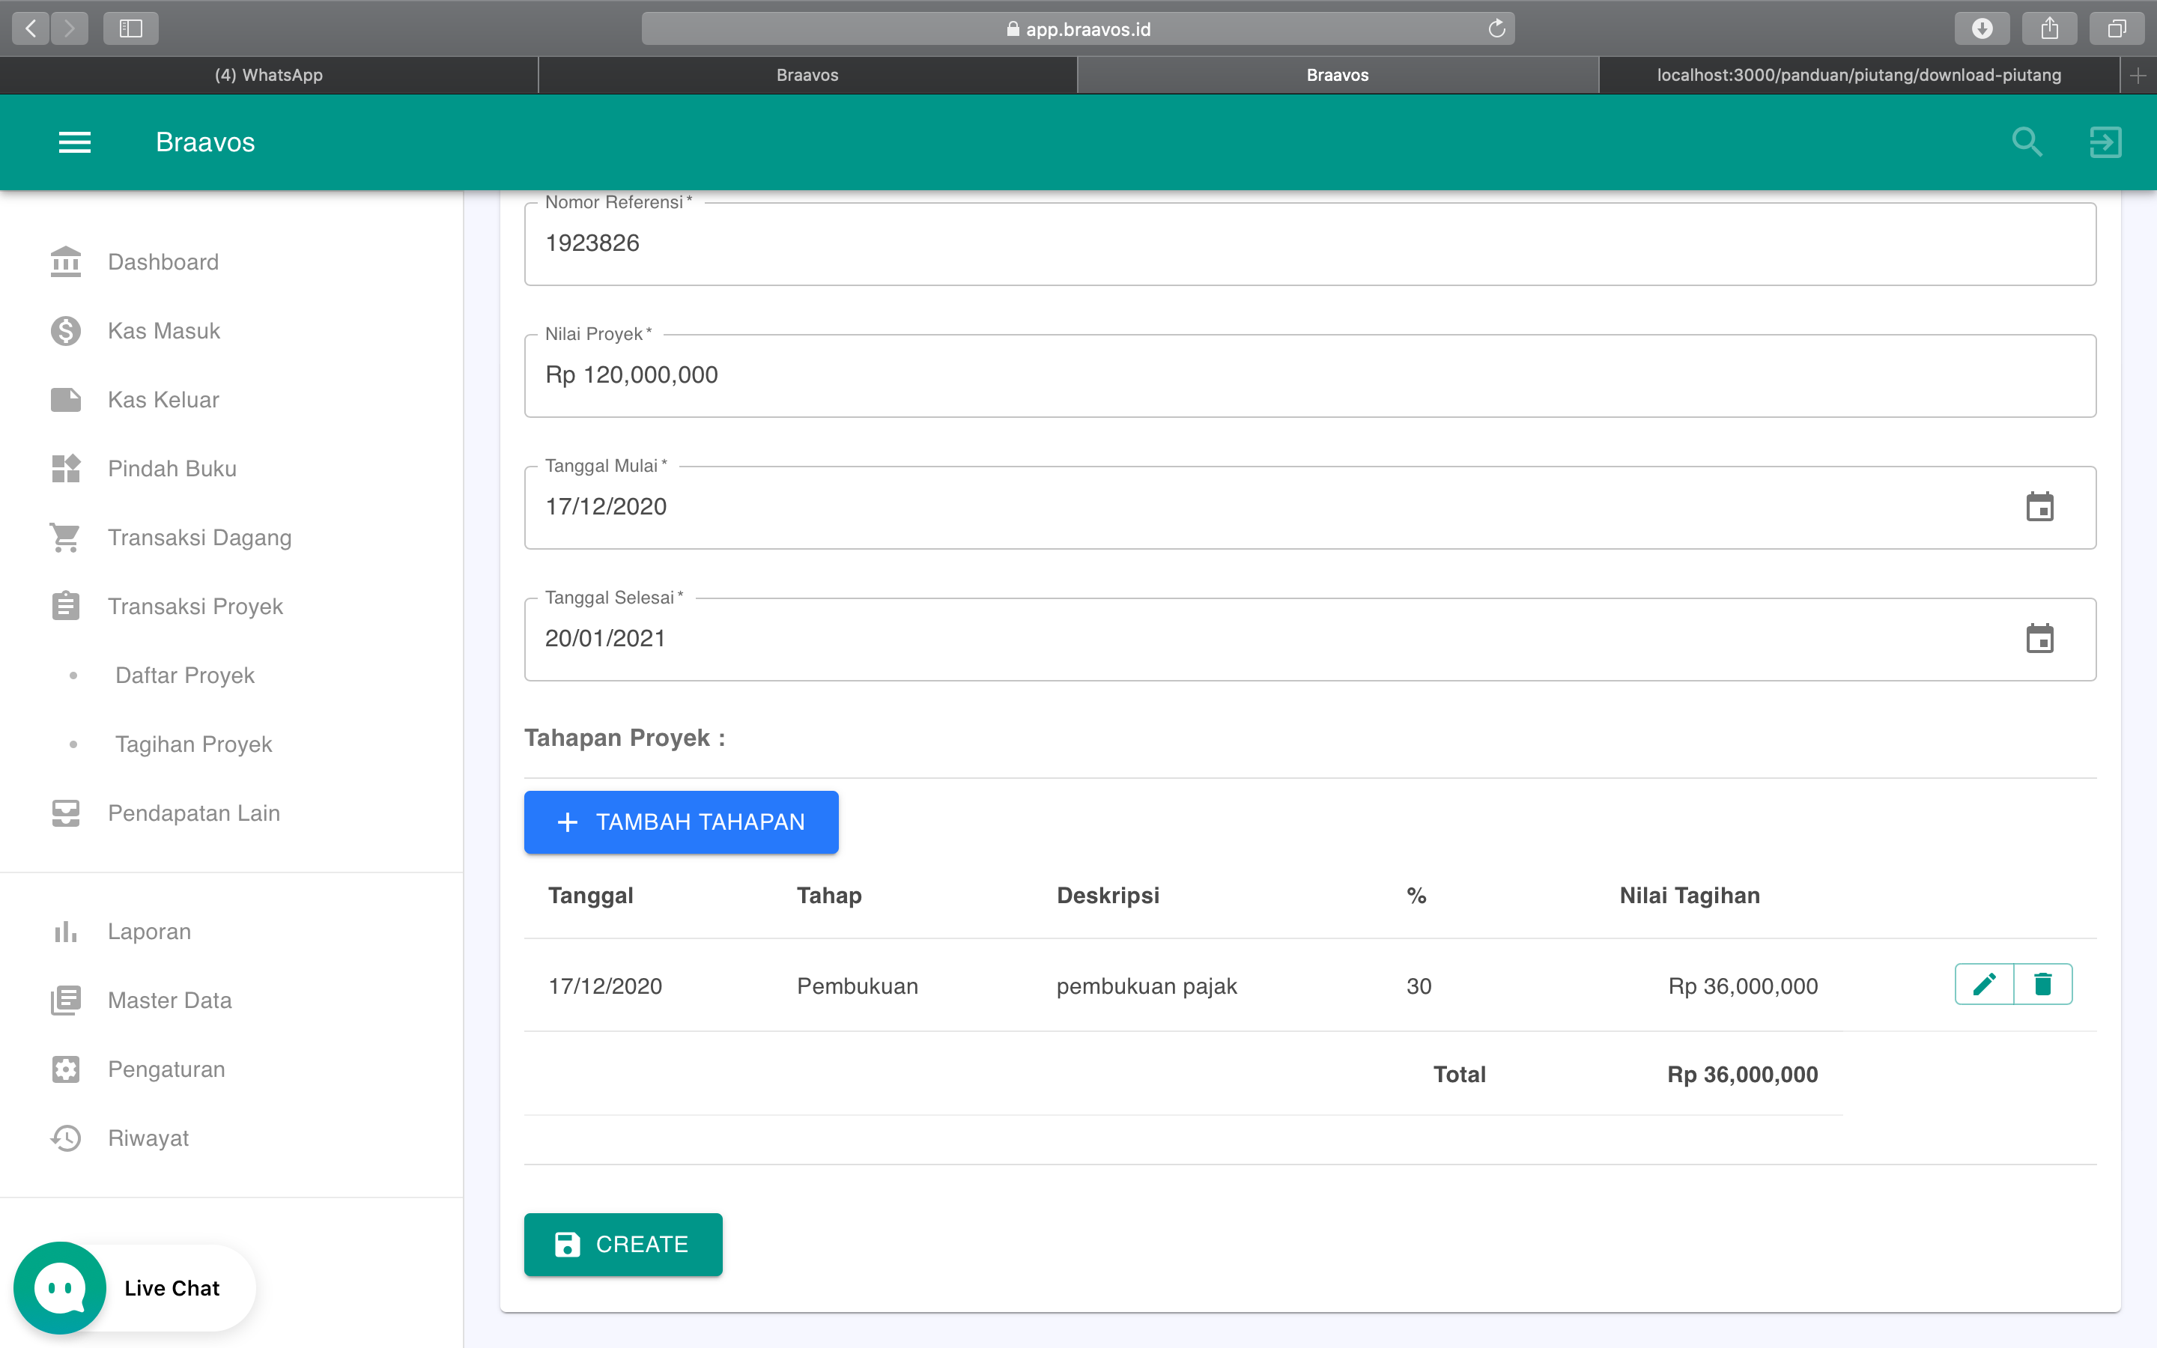The width and height of the screenshot is (2157, 1348).
Task: Focus the Nomor Referensi field
Action: click(1309, 243)
